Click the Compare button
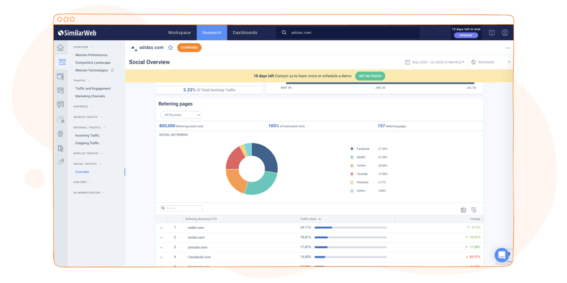567x283 pixels. coord(189,48)
